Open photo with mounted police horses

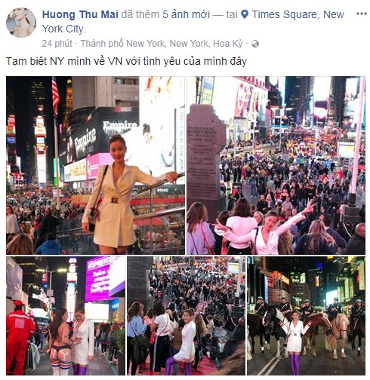click(306, 316)
